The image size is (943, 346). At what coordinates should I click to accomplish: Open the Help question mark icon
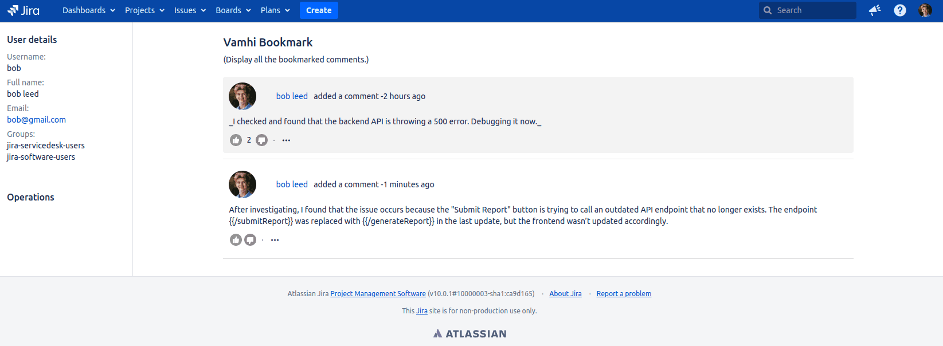click(x=900, y=10)
